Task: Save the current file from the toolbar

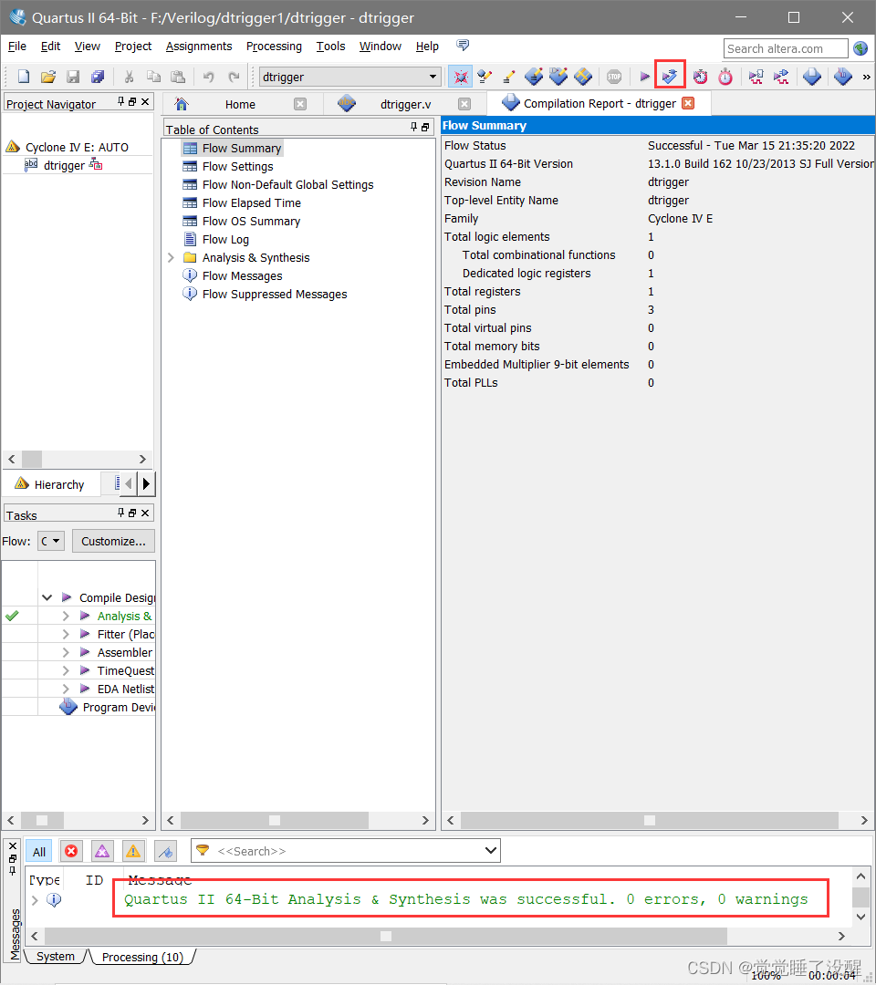Action: tap(73, 77)
